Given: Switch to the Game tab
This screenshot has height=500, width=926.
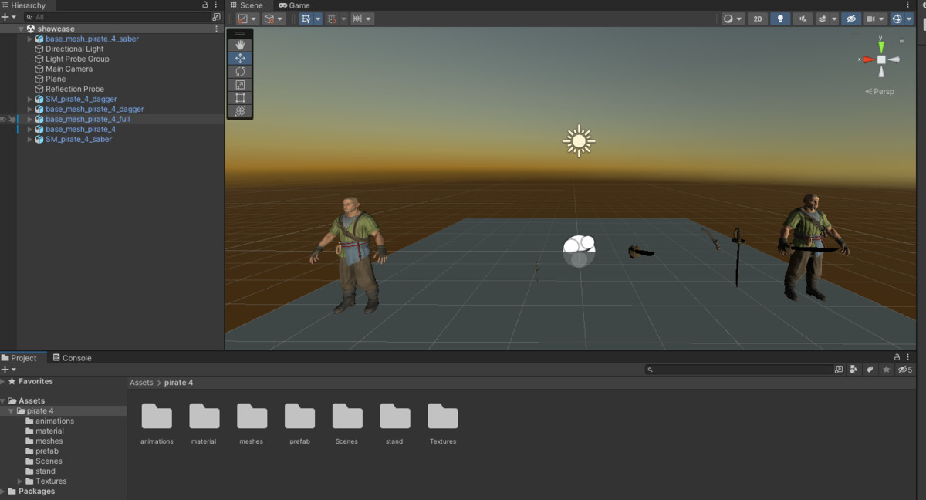Looking at the screenshot, I should tap(294, 5).
